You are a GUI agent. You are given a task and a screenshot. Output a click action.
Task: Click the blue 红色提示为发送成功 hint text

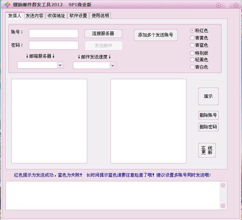[34, 175]
